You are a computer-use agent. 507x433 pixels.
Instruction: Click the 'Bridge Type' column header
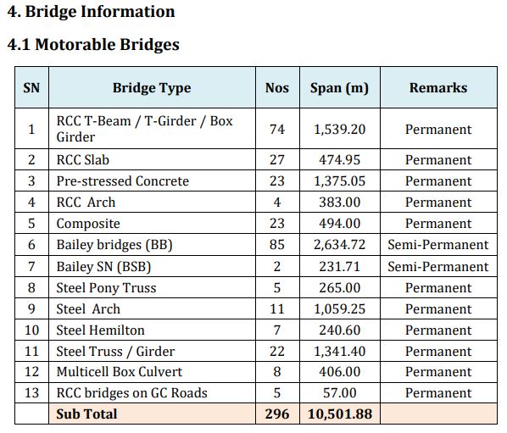click(x=152, y=87)
